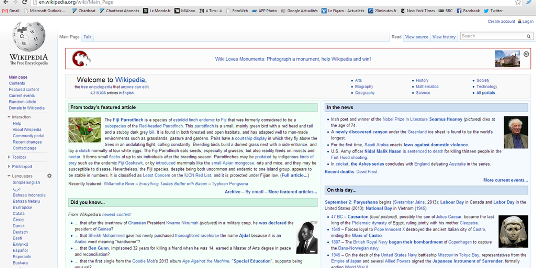Open the All portals link

[486, 93]
